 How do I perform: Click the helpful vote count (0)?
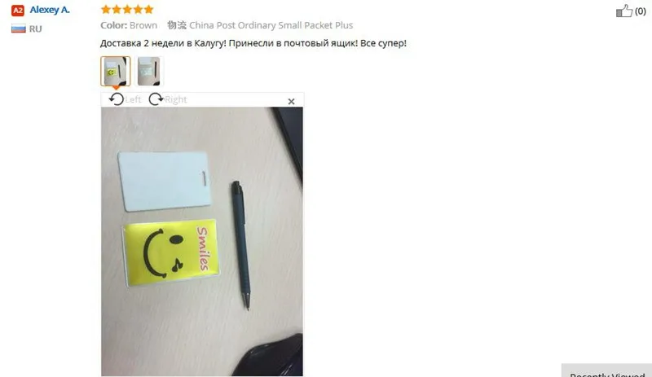click(641, 11)
